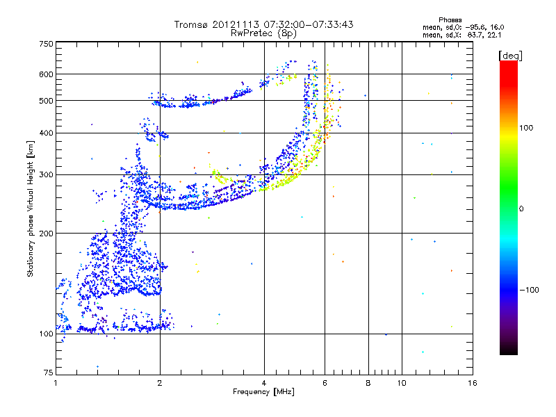The width and height of the screenshot is (556, 417).
Task: Click the 'mean, sd,X: 83.7, 22.1' line
Action: click(x=461, y=35)
